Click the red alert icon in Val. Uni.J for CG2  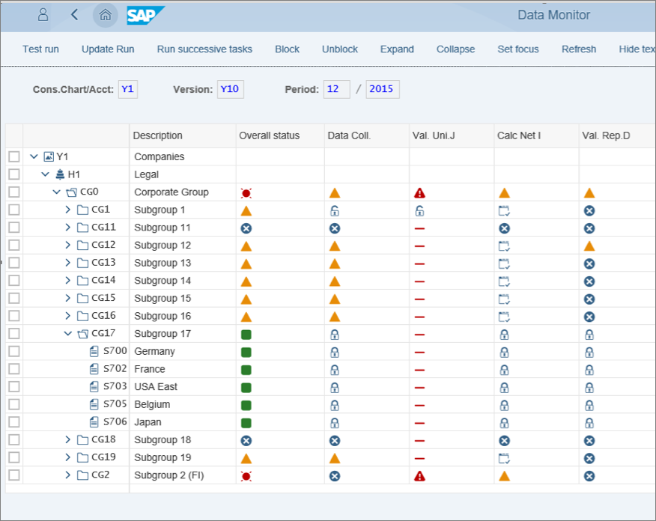(x=419, y=475)
